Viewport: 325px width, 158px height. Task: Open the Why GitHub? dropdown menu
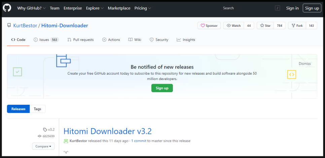click(32, 8)
